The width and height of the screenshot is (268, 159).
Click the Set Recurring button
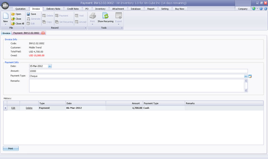pos(64,22)
